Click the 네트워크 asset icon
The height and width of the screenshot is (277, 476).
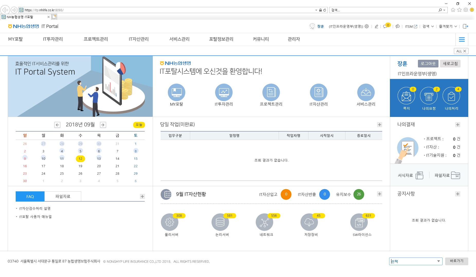point(264,222)
